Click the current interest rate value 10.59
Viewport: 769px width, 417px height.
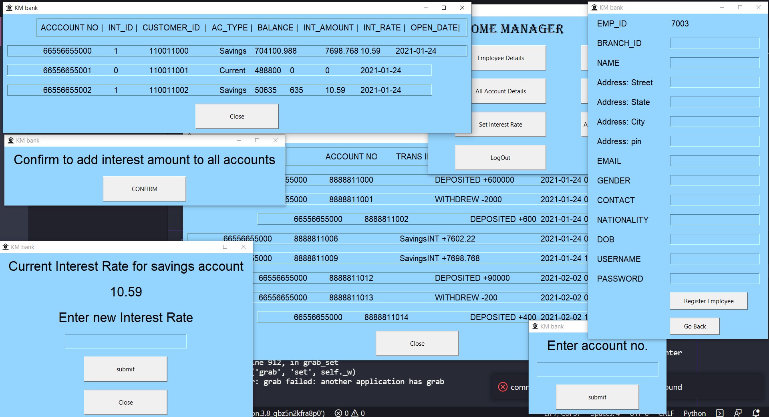pyautogui.click(x=126, y=292)
